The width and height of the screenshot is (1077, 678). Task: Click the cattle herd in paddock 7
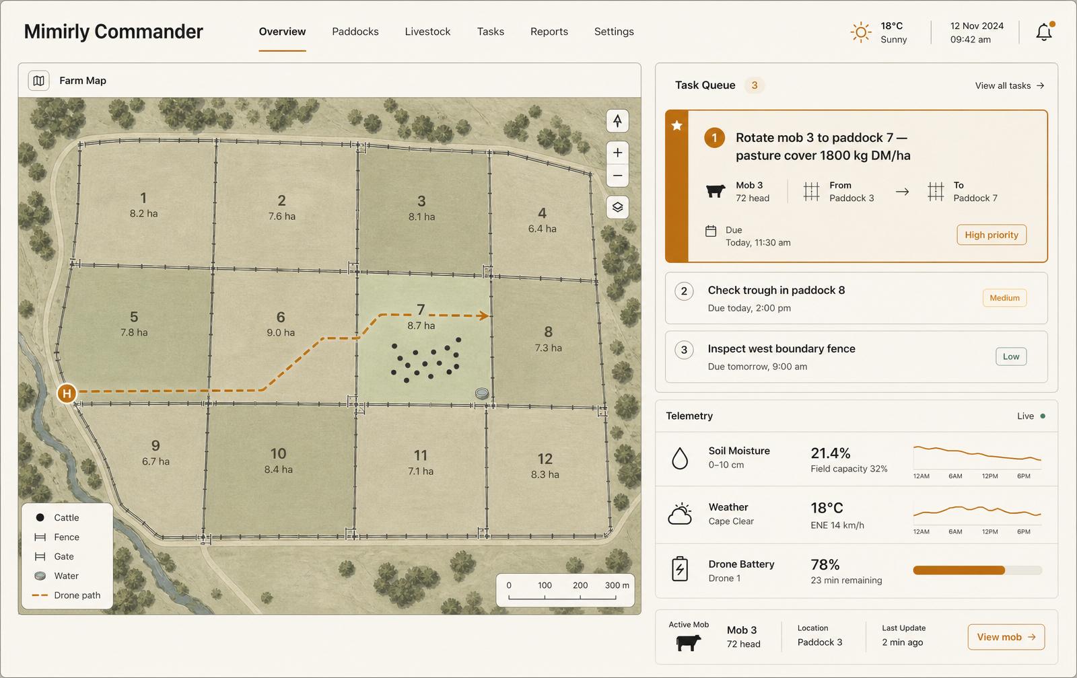click(x=426, y=359)
